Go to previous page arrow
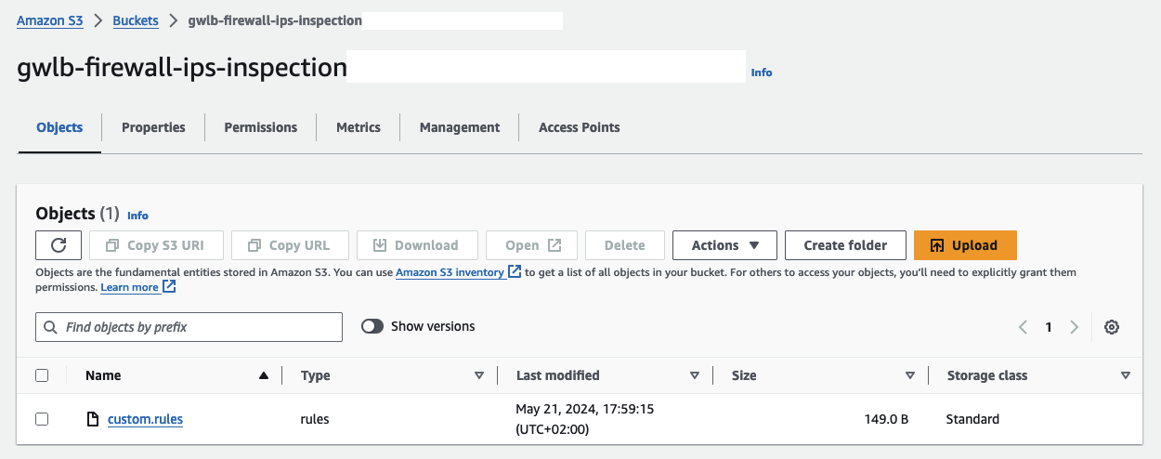Image resolution: width=1161 pixels, height=459 pixels. pyautogui.click(x=1023, y=327)
